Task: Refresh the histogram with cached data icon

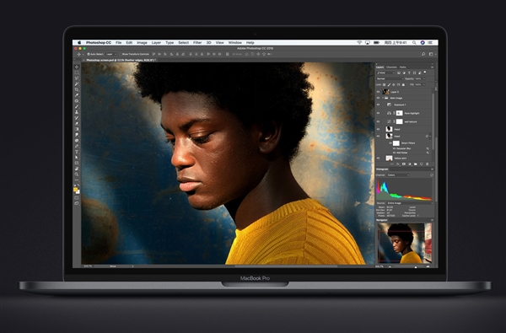Action: [x=432, y=175]
